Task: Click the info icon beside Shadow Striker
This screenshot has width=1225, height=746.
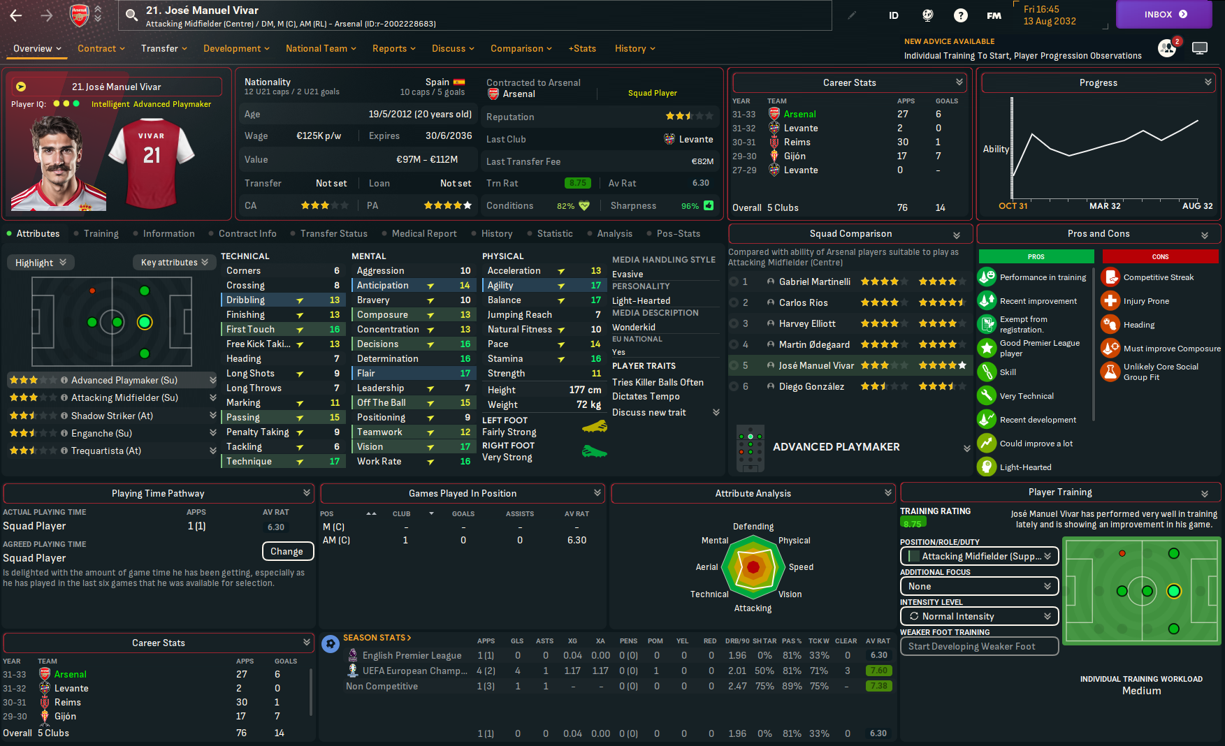Action: click(64, 416)
